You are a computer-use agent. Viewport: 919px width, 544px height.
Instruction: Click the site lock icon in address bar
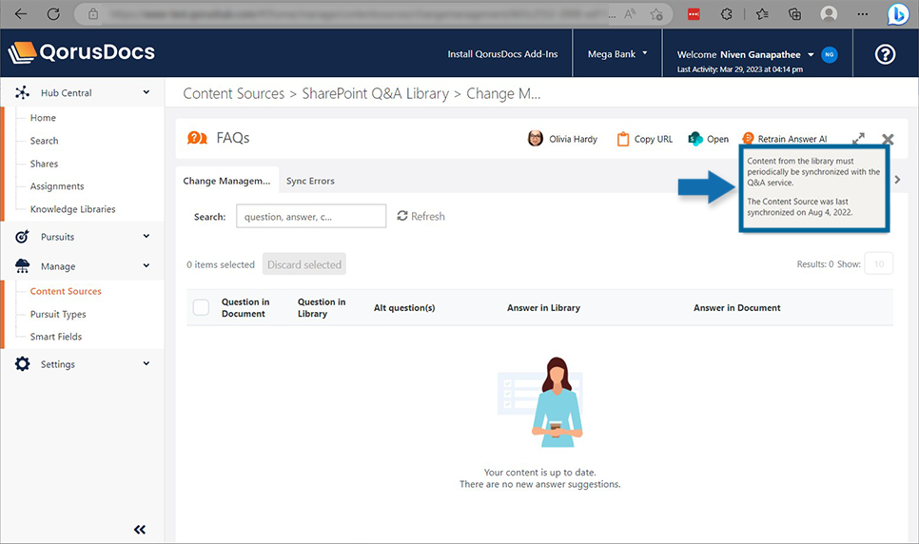click(93, 13)
